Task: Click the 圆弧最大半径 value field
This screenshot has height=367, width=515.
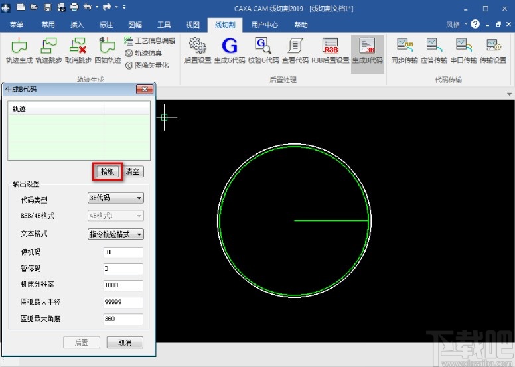Action: [123, 303]
